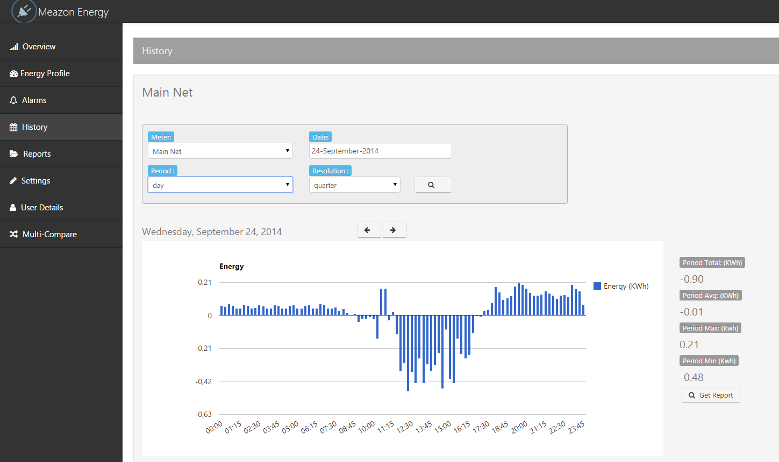Click the 12:30 x-axis label

pos(405,427)
